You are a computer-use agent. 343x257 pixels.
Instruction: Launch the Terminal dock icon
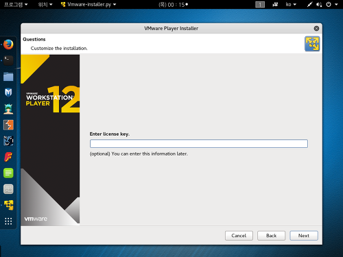[8, 60]
